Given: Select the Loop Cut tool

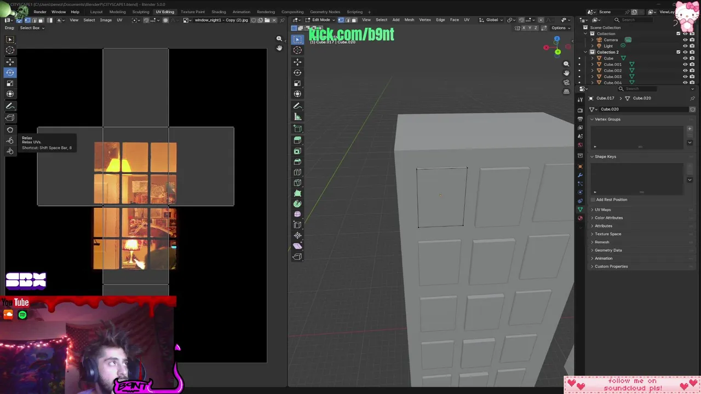Looking at the screenshot, I should pyautogui.click(x=297, y=172).
